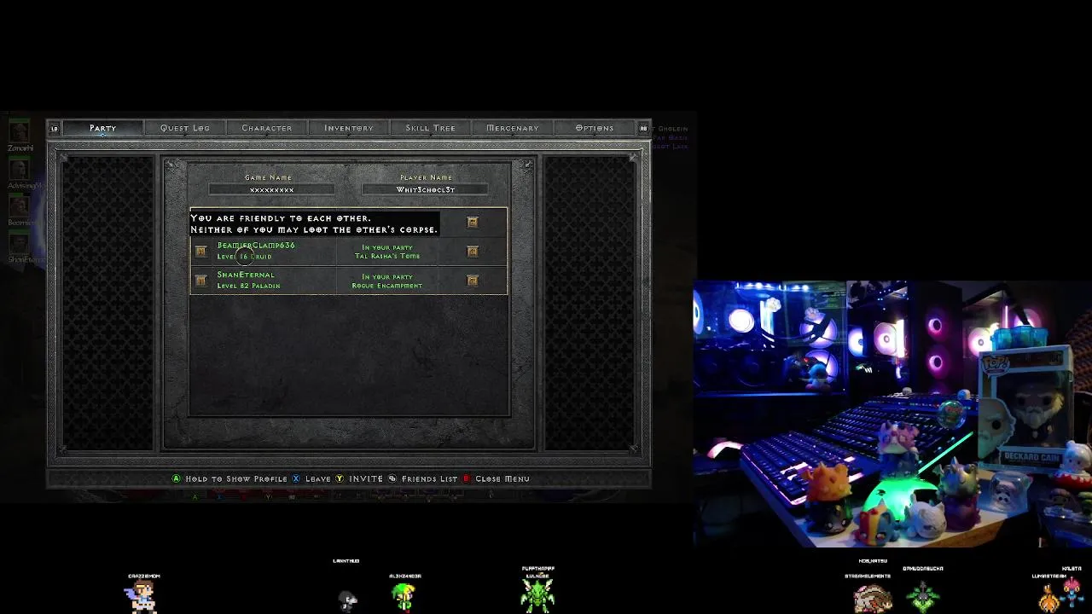Click the green A button icon
The width and height of the screenshot is (1092, 614).
point(177,478)
